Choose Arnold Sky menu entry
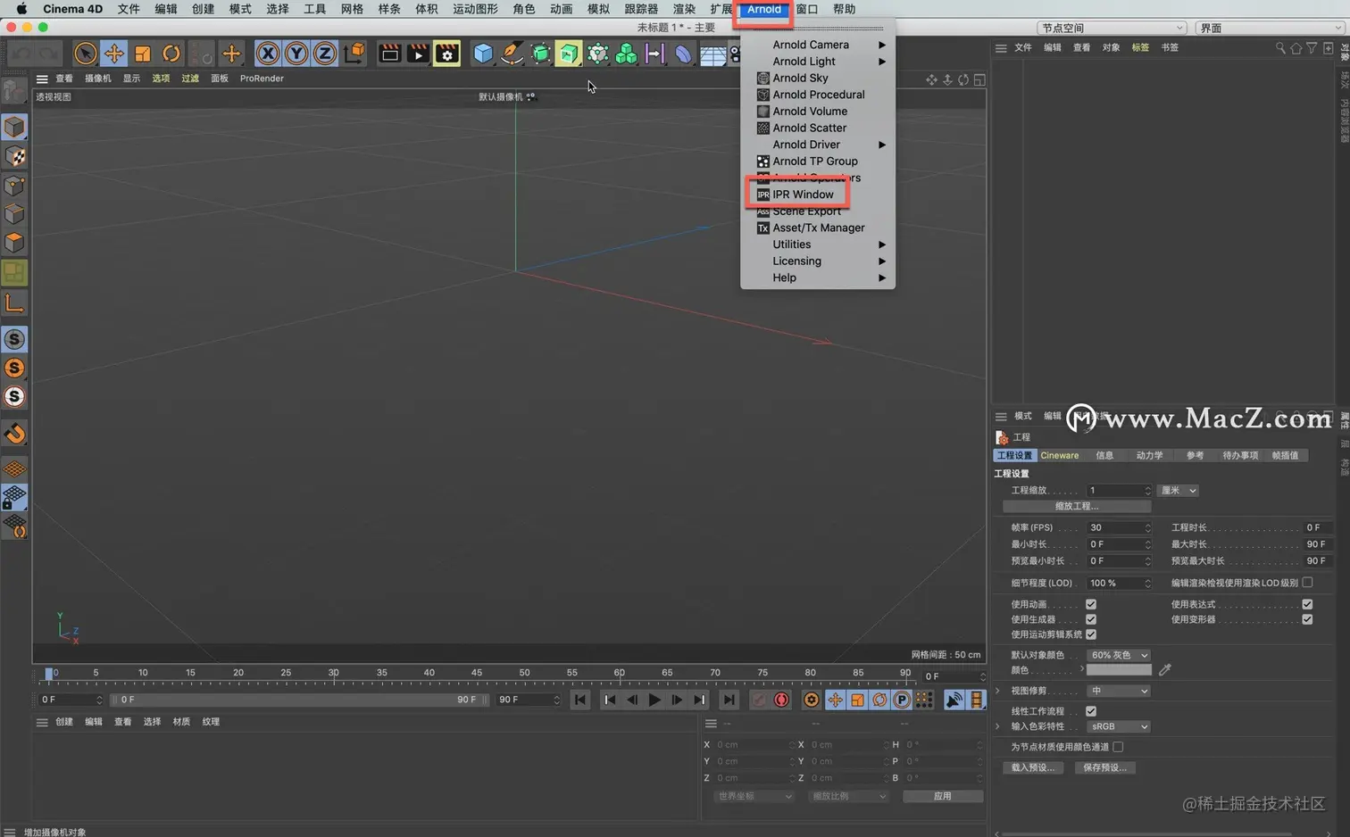1350x837 pixels. click(x=817, y=78)
